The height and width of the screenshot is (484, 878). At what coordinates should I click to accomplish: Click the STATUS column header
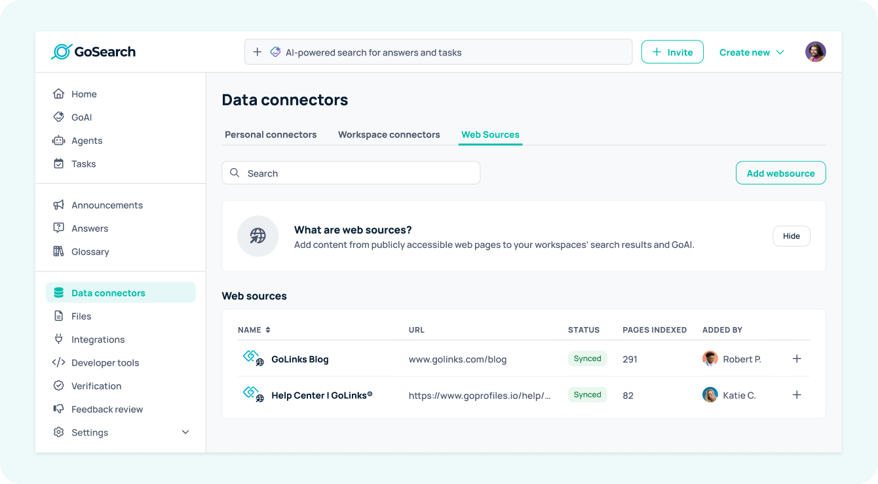pos(584,330)
